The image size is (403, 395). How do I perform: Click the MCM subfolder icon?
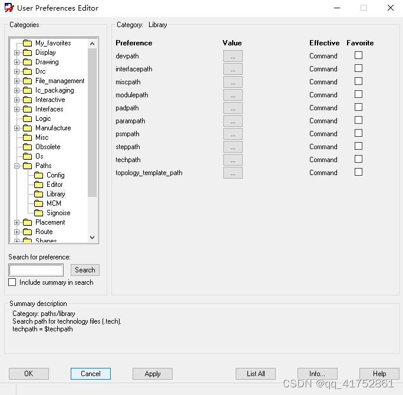[38, 203]
